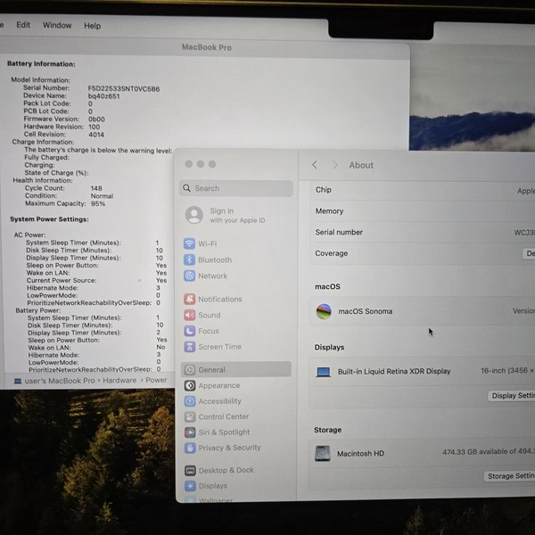Click the Built-in display laptop icon

(323, 372)
